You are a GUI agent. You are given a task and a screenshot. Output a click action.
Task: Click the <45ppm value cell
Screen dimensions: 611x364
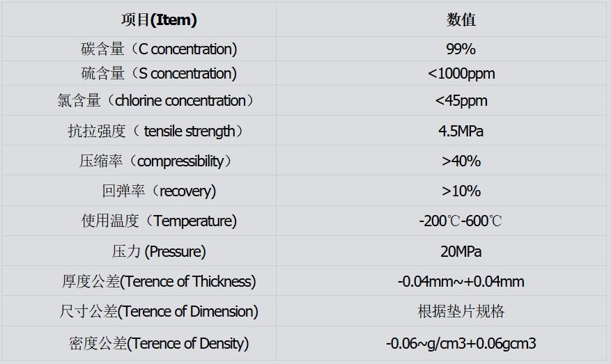pos(461,100)
